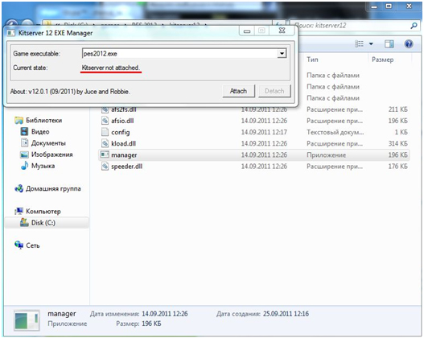
Task: Open the Видео library in the sidebar
Action: [x=40, y=132]
